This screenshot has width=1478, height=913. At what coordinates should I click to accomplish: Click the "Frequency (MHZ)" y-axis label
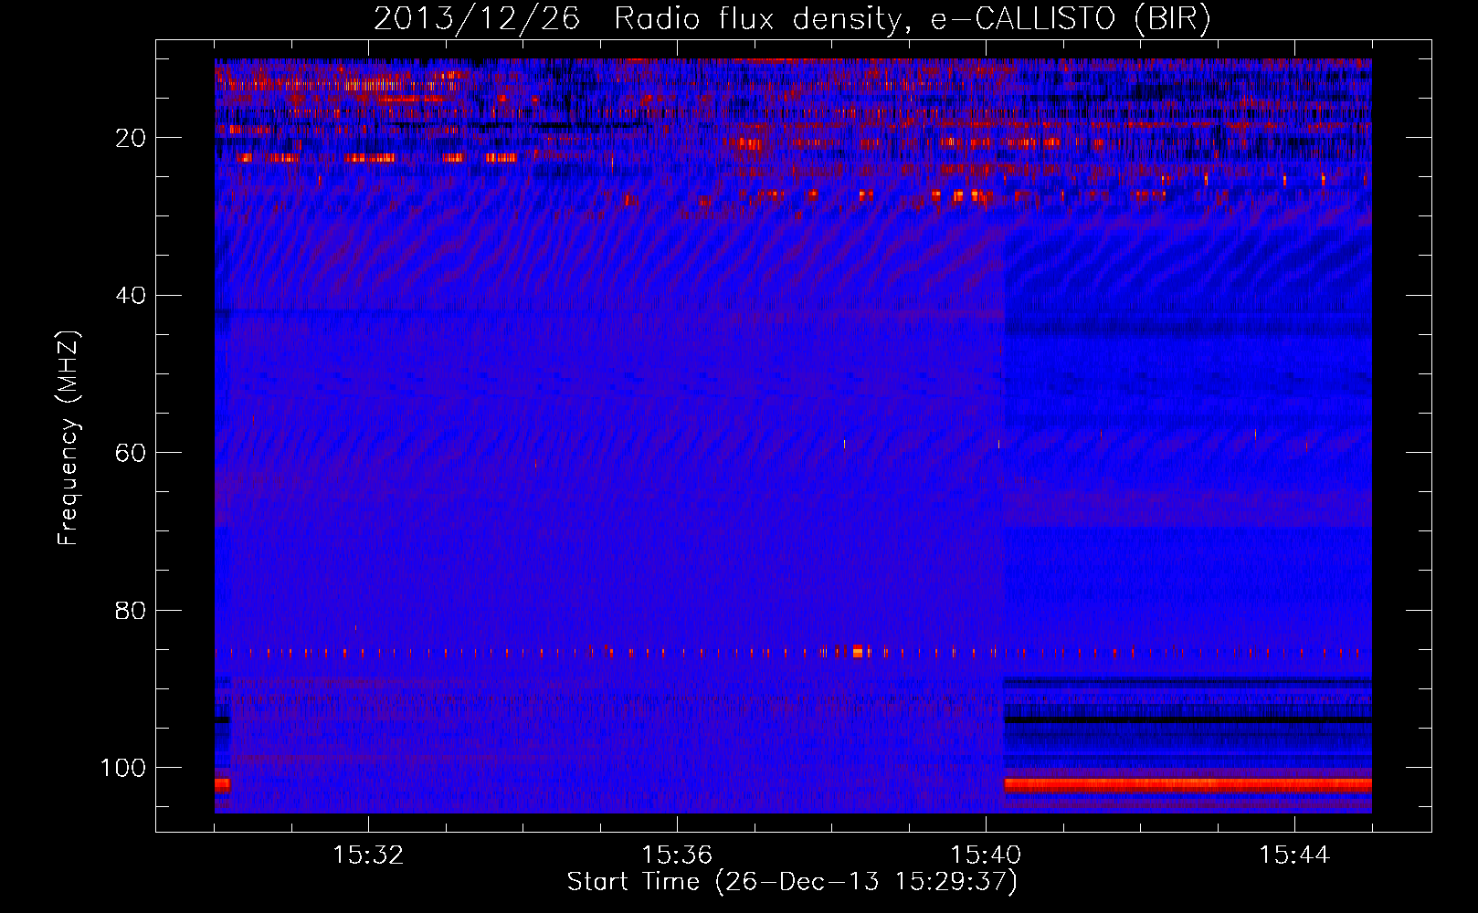69,437
